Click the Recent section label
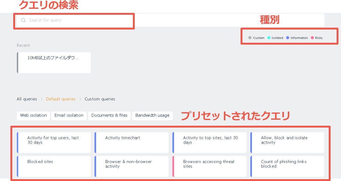The image size is (341, 181). point(23,45)
